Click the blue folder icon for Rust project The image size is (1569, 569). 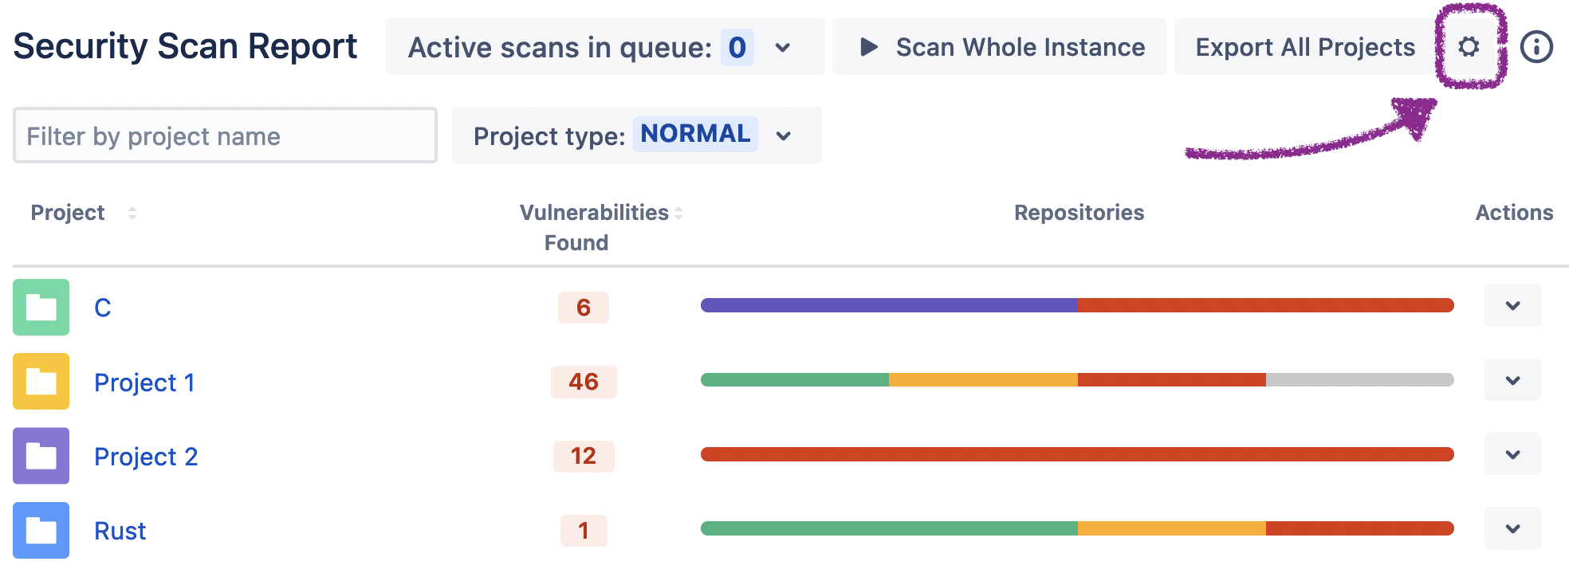[41, 530]
